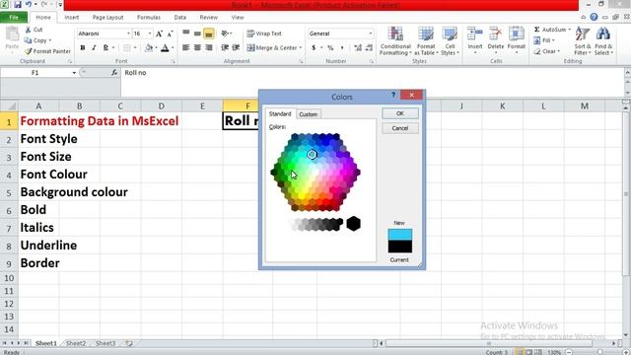The image size is (631, 355).
Task: Expand the font name combo box Aharoni
Action: (x=128, y=34)
